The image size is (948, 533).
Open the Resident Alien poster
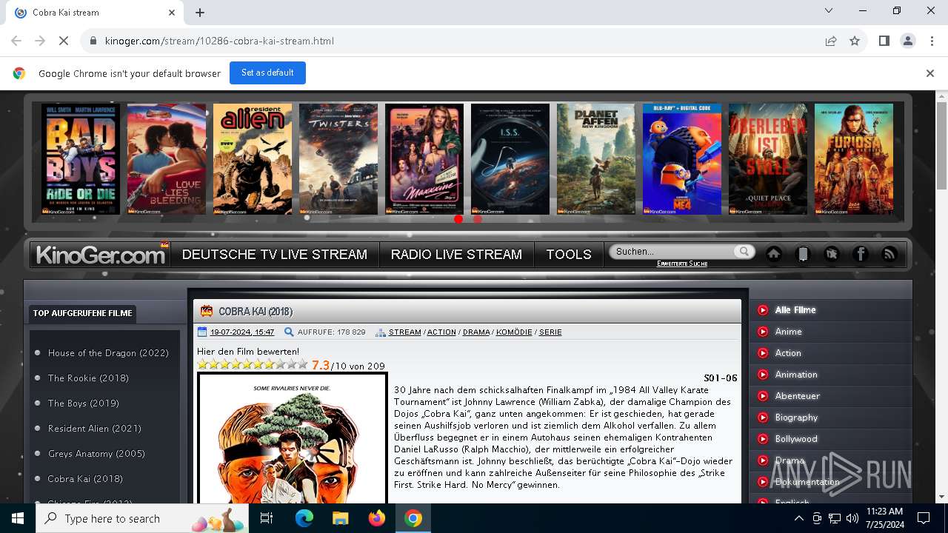[253, 159]
